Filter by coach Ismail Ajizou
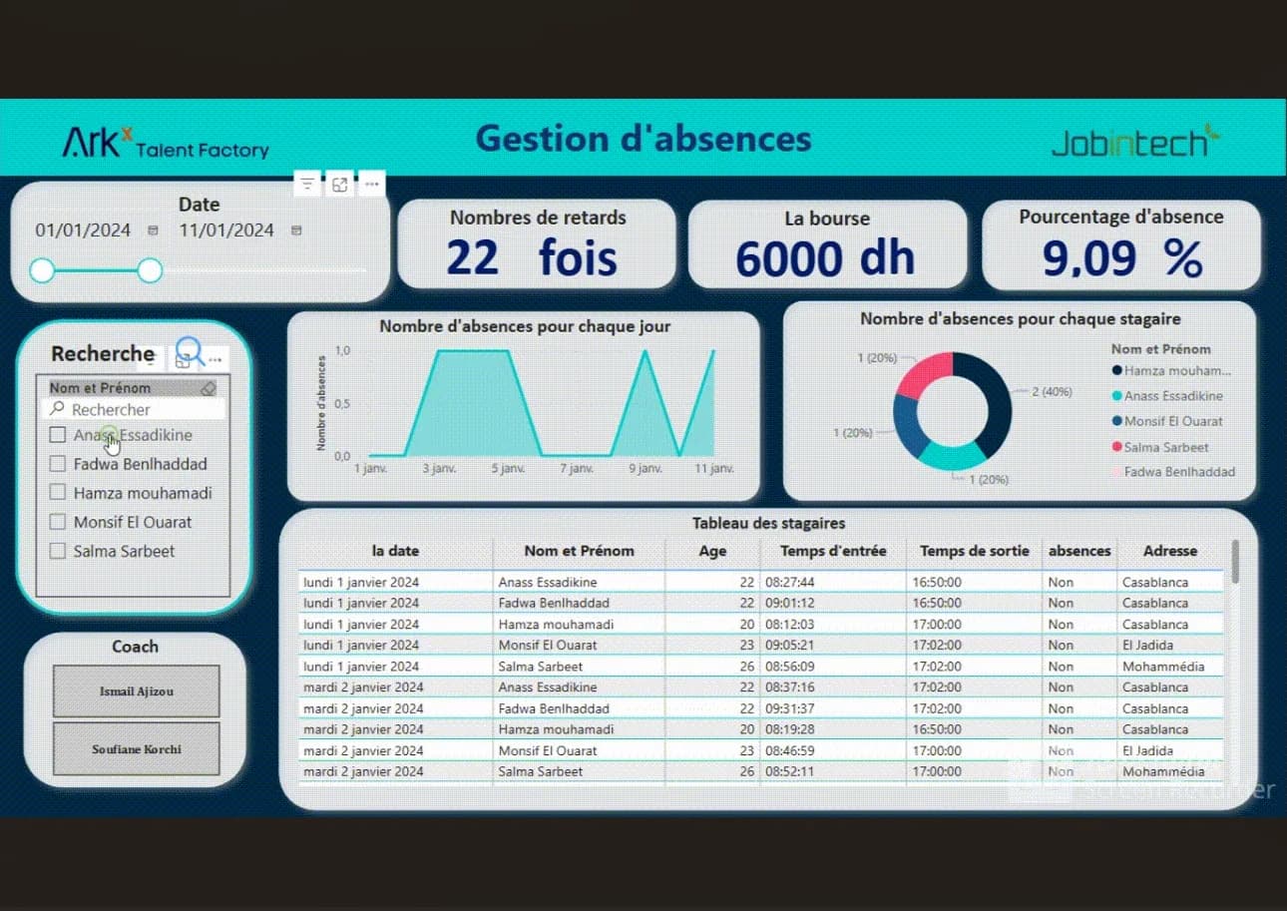Image resolution: width=1287 pixels, height=911 pixels. [136, 691]
